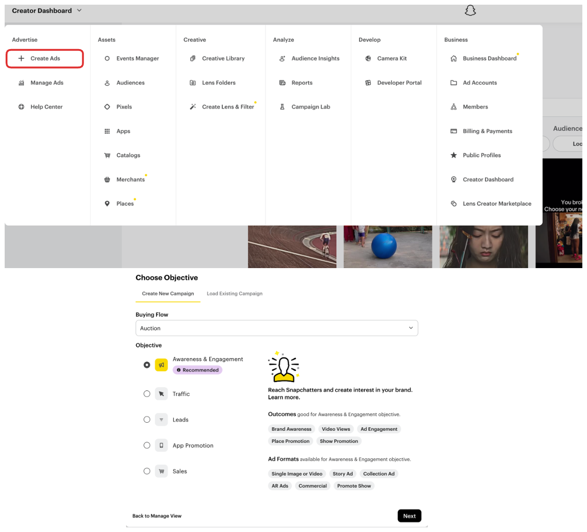Click the Story Ad format chip

(343, 474)
